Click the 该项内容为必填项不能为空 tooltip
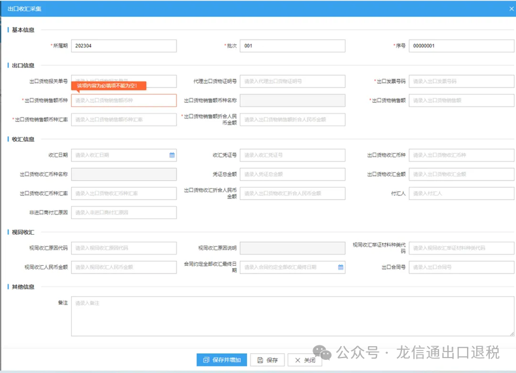Viewport: 516px width, 373px height. [109, 86]
